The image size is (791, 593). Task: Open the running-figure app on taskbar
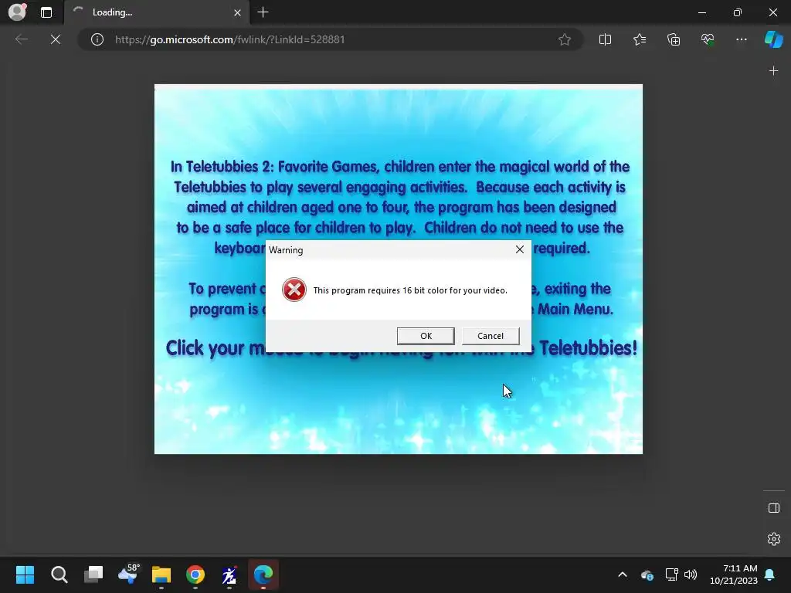click(229, 574)
